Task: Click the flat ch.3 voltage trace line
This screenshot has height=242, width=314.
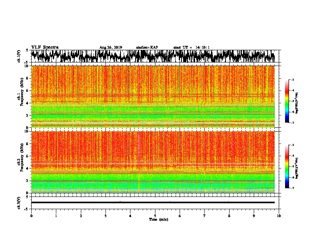Action: tap(153, 202)
